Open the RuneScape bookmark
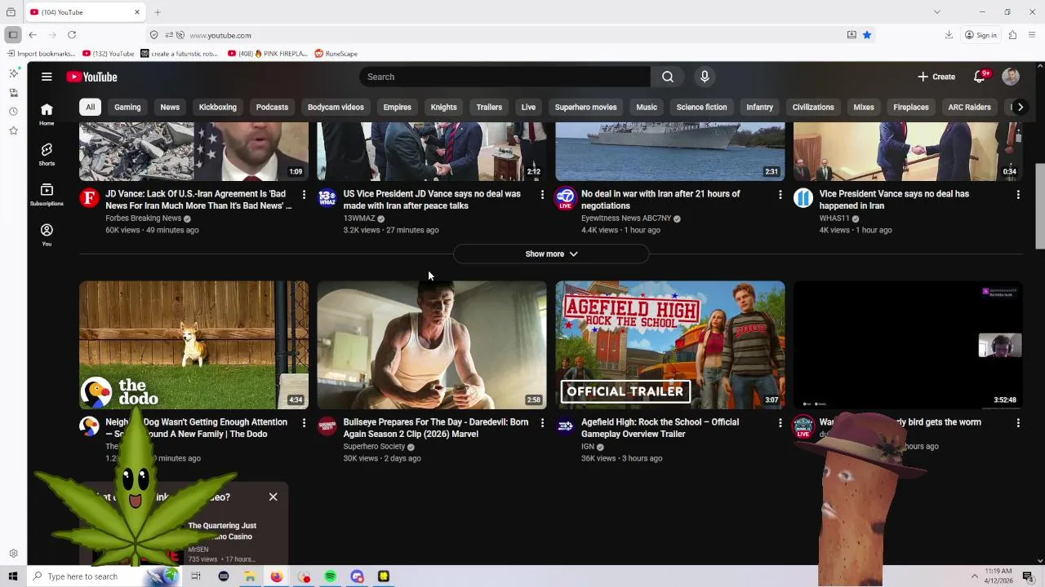1045x587 pixels. (x=336, y=54)
